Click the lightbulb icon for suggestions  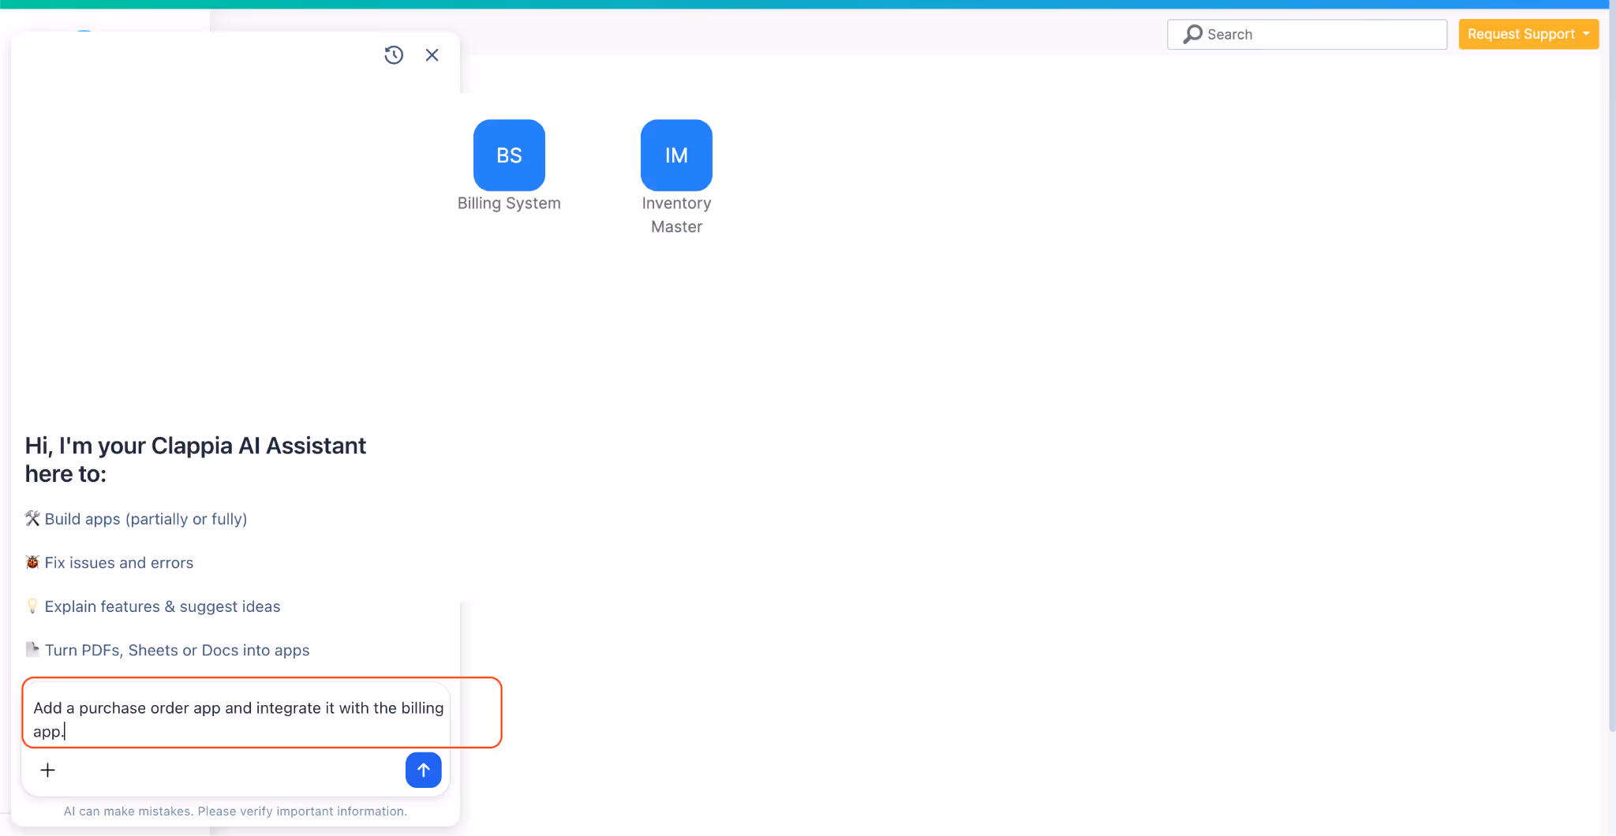coord(32,606)
